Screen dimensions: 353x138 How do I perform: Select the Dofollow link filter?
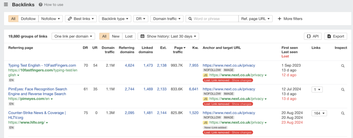28,19
